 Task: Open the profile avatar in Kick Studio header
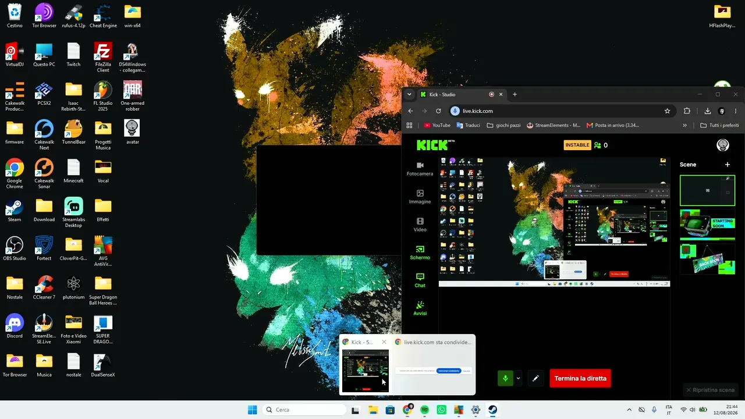click(x=723, y=145)
